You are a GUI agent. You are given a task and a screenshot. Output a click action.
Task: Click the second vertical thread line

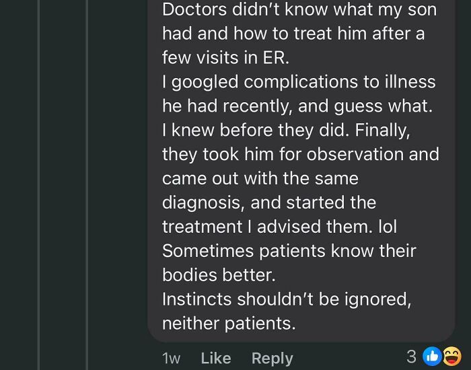(87, 185)
